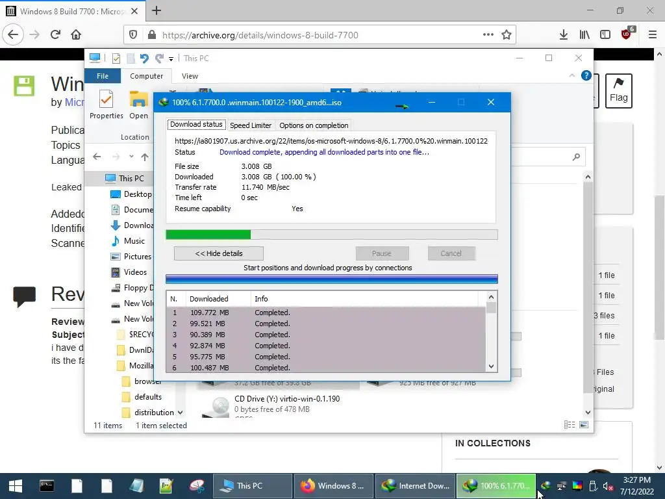This screenshot has width=665, height=499.
Task: Click the Properties quick access icon in Explorer title bar
Action: pos(116,58)
